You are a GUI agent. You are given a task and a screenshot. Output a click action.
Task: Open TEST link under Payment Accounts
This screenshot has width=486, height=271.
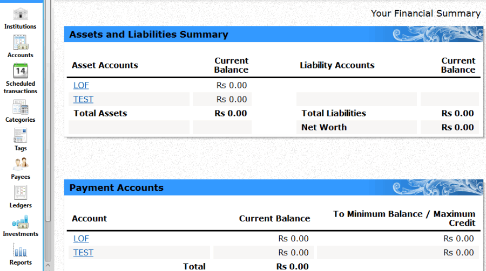(x=83, y=253)
